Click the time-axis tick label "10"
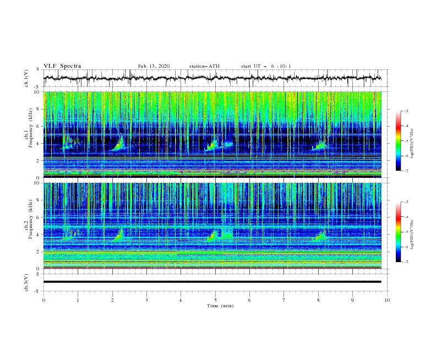Screen dimensions: 436x337 click(387, 300)
